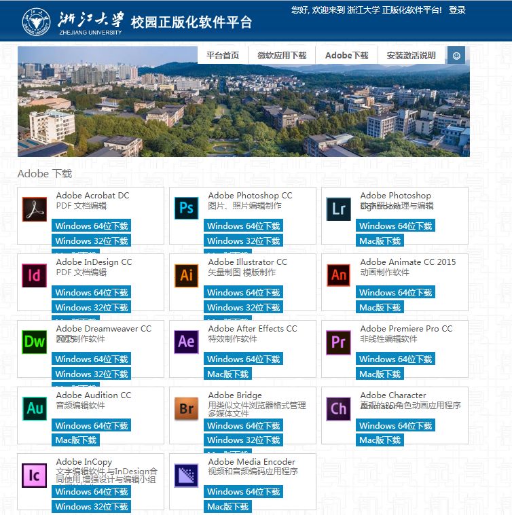Download InCopy Windows 32位
The height and width of the screenshot is (515, 512).
pos(92,506)
